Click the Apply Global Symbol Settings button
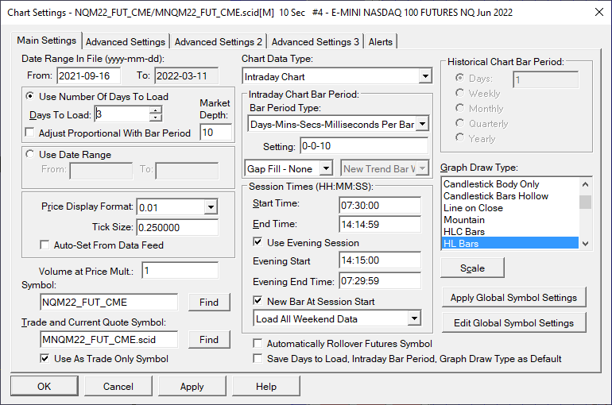The width and height of the screenshot is (612, 405). pos(513,298)
